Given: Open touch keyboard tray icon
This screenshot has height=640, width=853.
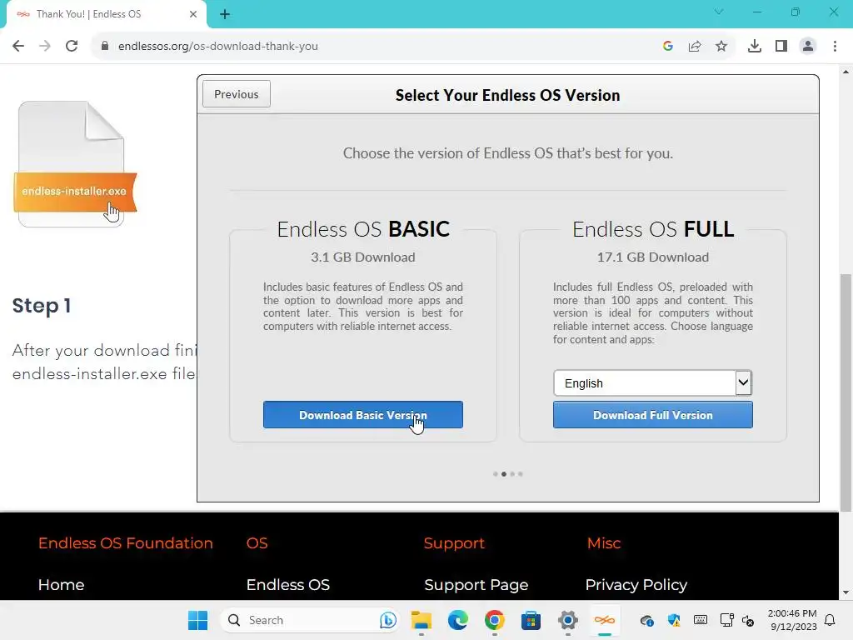Looking at the screenshot, I should click(700, 620).
